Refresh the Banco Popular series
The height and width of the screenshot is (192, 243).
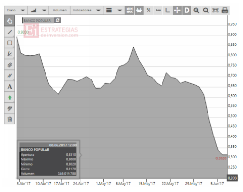click(58, 20)
